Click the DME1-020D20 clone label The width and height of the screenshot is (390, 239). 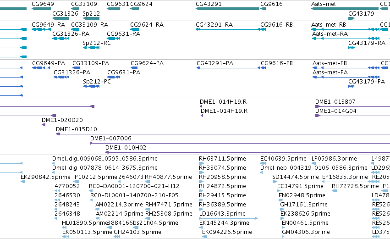(62, 120)
